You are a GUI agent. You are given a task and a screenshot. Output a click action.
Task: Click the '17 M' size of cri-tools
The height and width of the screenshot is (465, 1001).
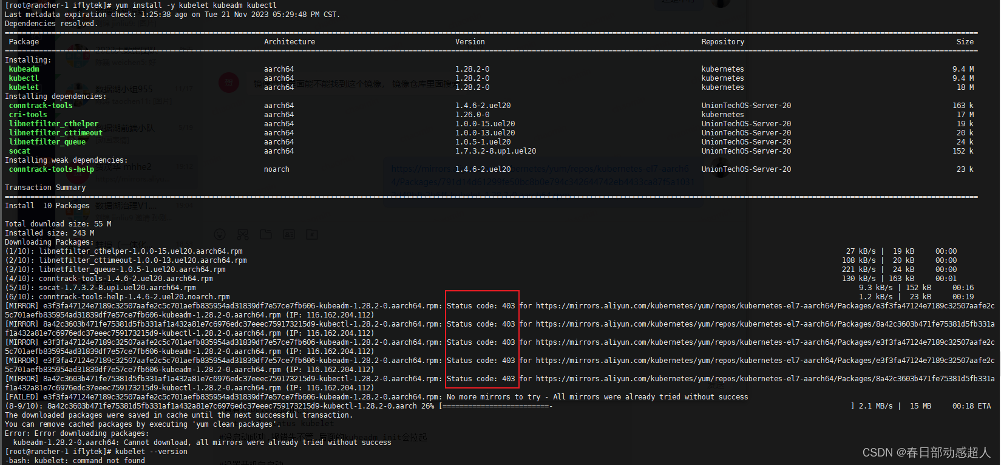coord(965,114)
